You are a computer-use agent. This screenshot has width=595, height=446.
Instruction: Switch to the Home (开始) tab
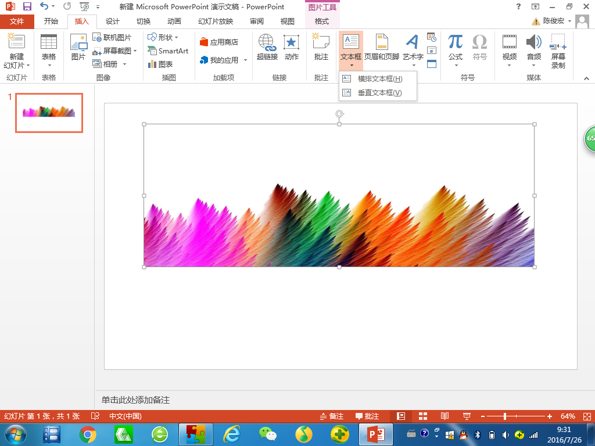point(51,21)
